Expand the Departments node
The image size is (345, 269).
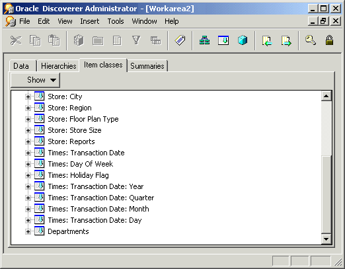28,231
